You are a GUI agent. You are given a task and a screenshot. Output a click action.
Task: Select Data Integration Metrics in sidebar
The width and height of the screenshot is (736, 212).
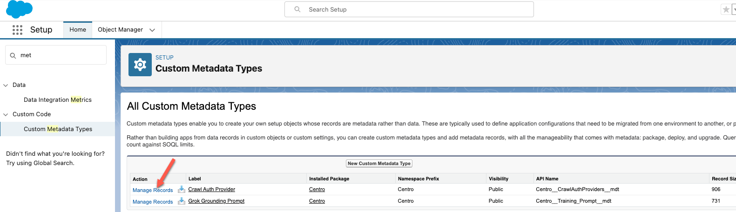click(x=58, y=99)
